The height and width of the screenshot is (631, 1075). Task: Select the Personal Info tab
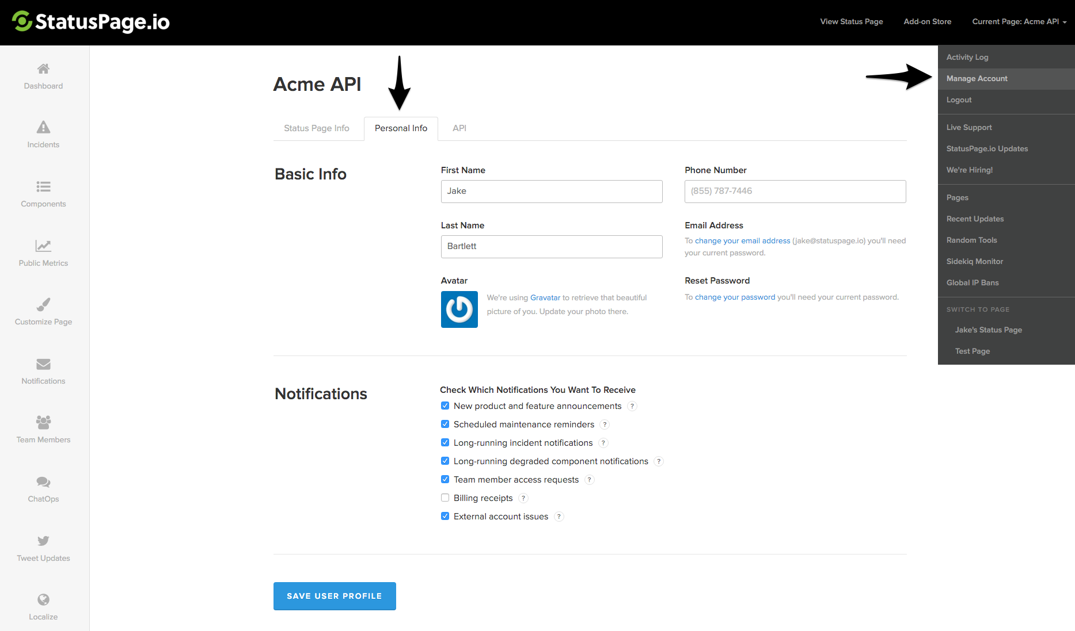401,128
